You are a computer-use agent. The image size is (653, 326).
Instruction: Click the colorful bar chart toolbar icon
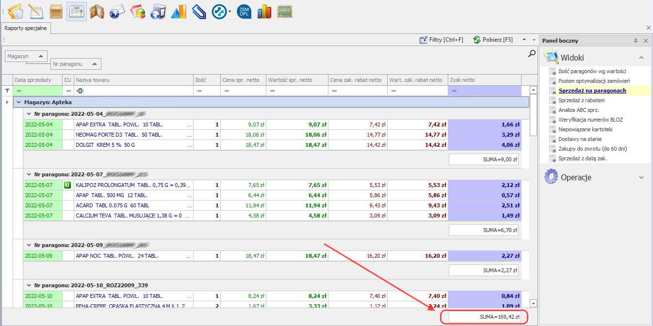tap(264, 11)
